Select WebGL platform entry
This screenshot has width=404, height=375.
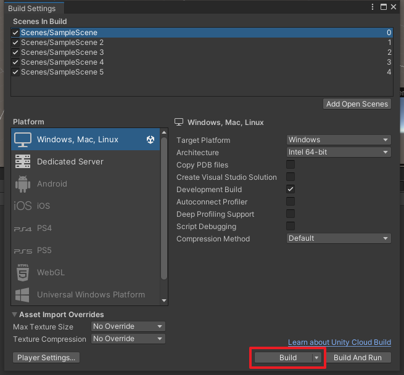click(86, 273)
